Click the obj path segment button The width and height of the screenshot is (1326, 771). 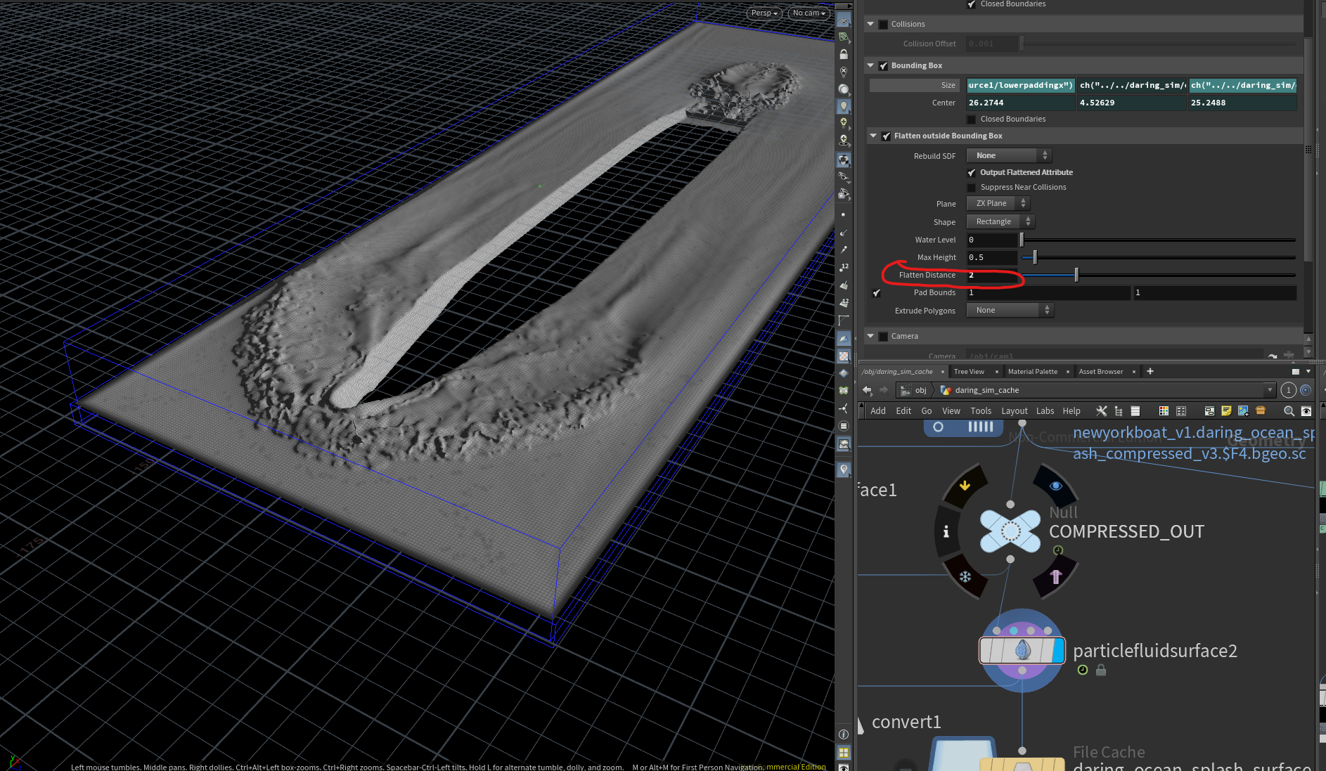point(914,390)
